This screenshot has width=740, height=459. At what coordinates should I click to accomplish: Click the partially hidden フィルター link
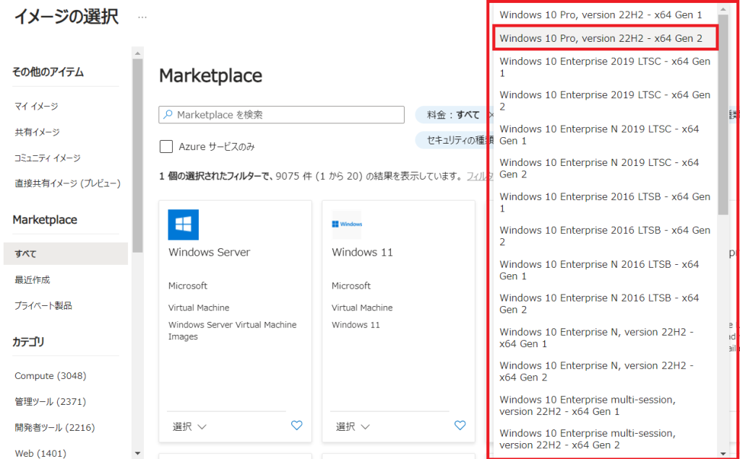480,177
